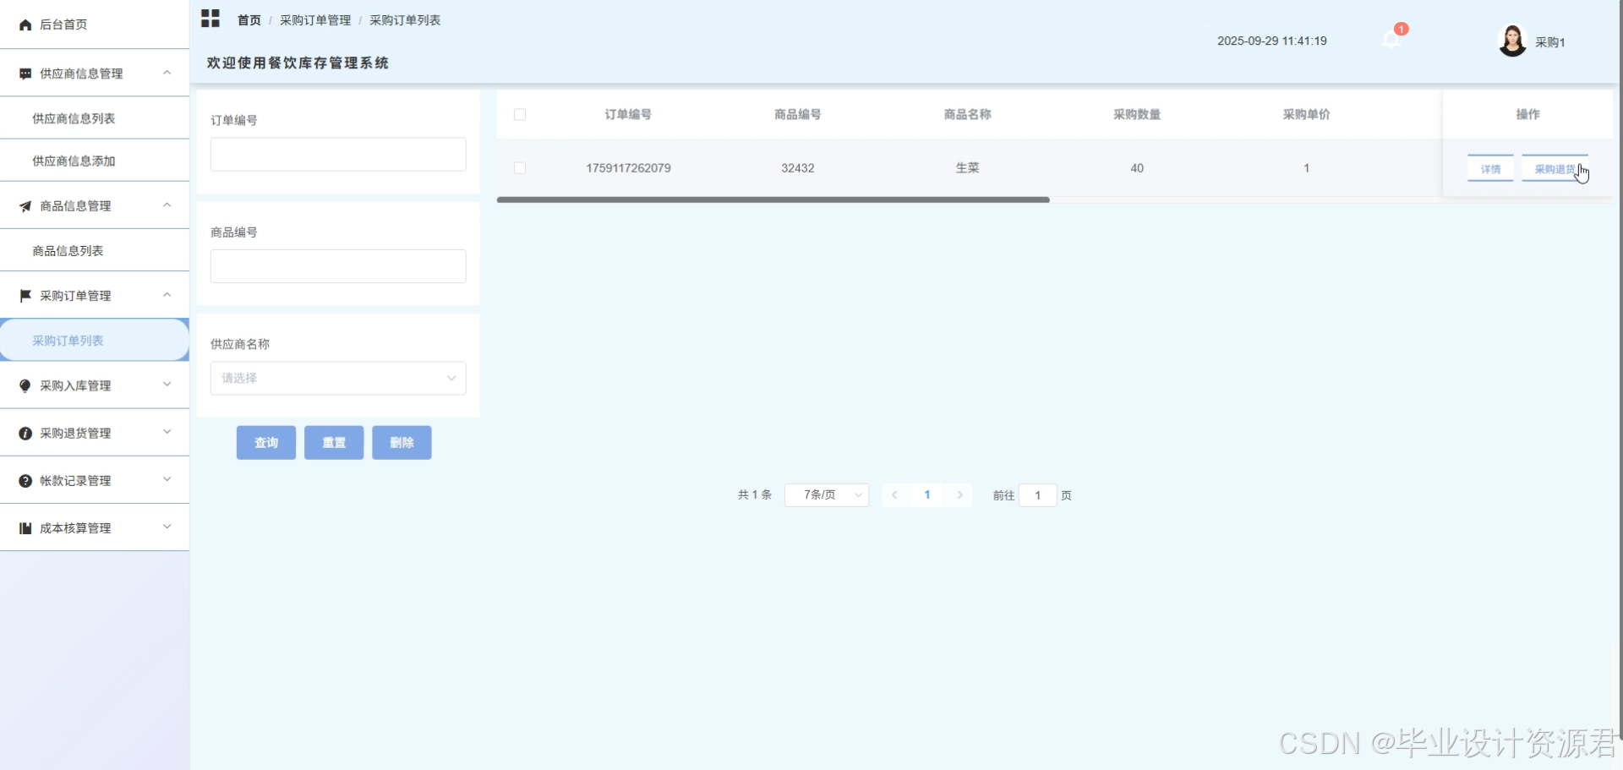This screenshot has width=1623, height=770.
Task: Click 首页 in the breadcrumb
Action: pyautogui.click(x=249, y=20)
